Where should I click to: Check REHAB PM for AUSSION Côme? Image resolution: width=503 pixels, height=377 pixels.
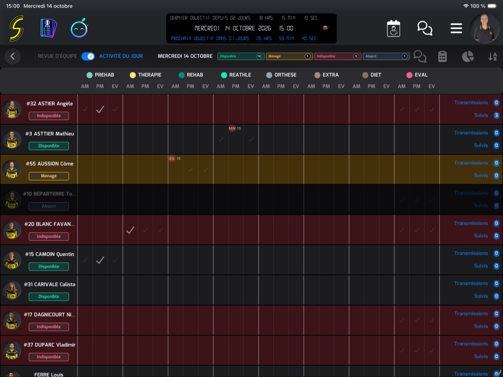[x=191, y=169]
